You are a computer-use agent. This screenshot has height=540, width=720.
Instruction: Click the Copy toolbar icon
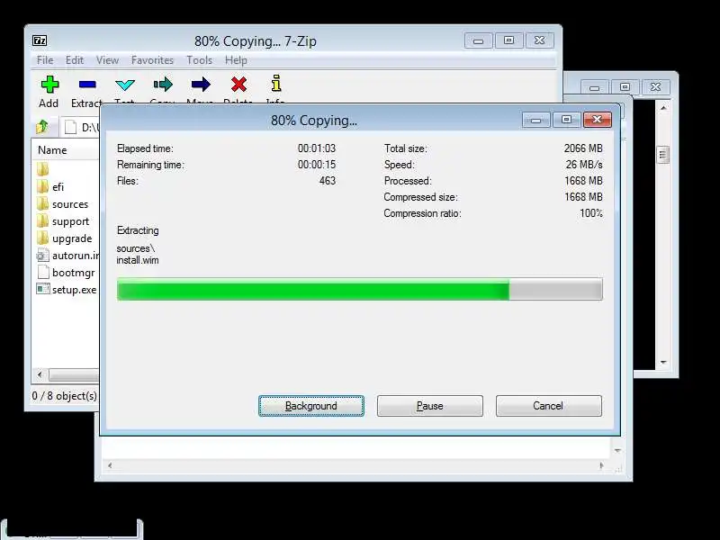163,85
